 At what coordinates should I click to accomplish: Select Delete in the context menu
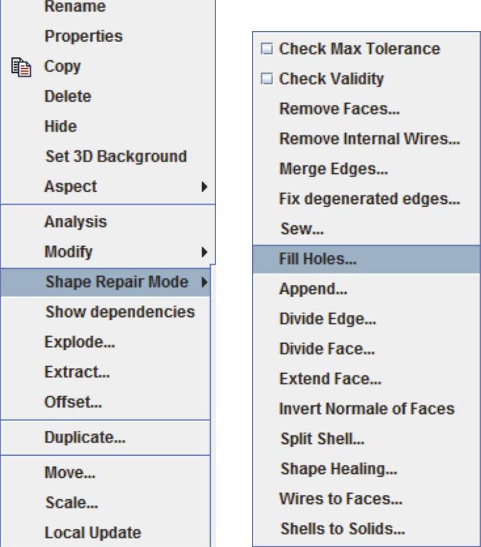[68, 96]
